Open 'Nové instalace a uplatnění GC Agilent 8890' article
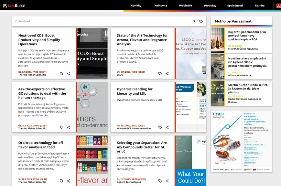 click(247, 62)
